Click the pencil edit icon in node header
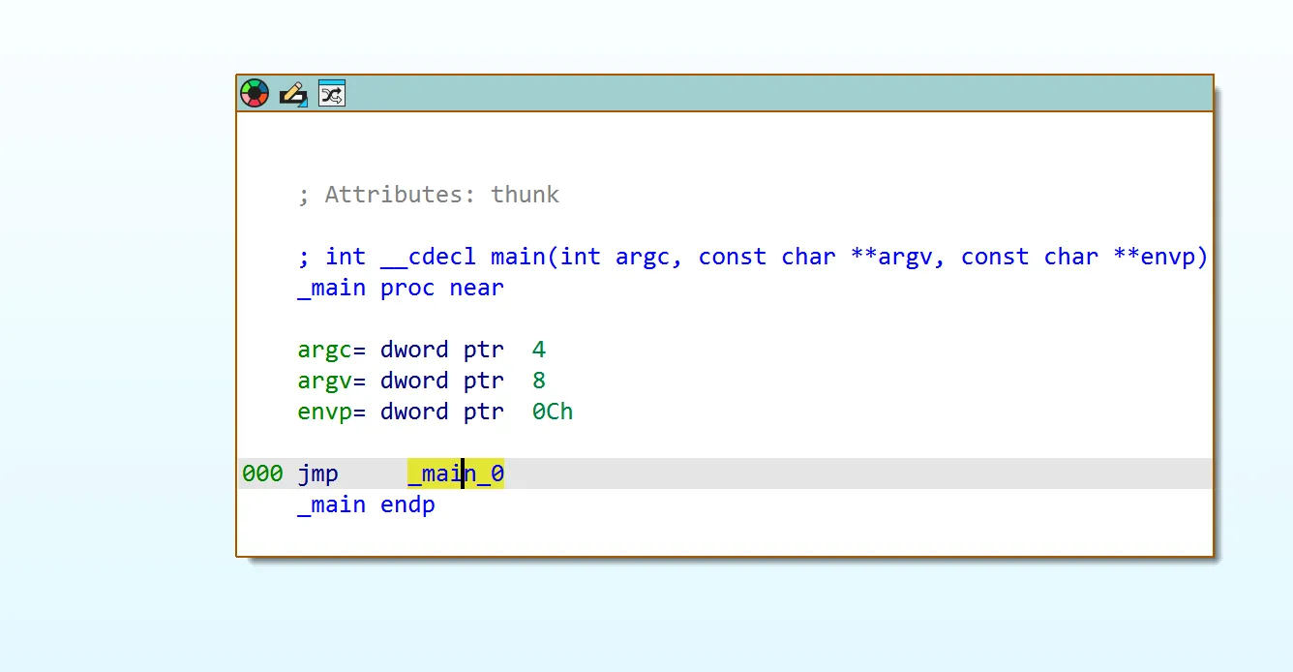The image size is (1293, 672). (293, 94)
